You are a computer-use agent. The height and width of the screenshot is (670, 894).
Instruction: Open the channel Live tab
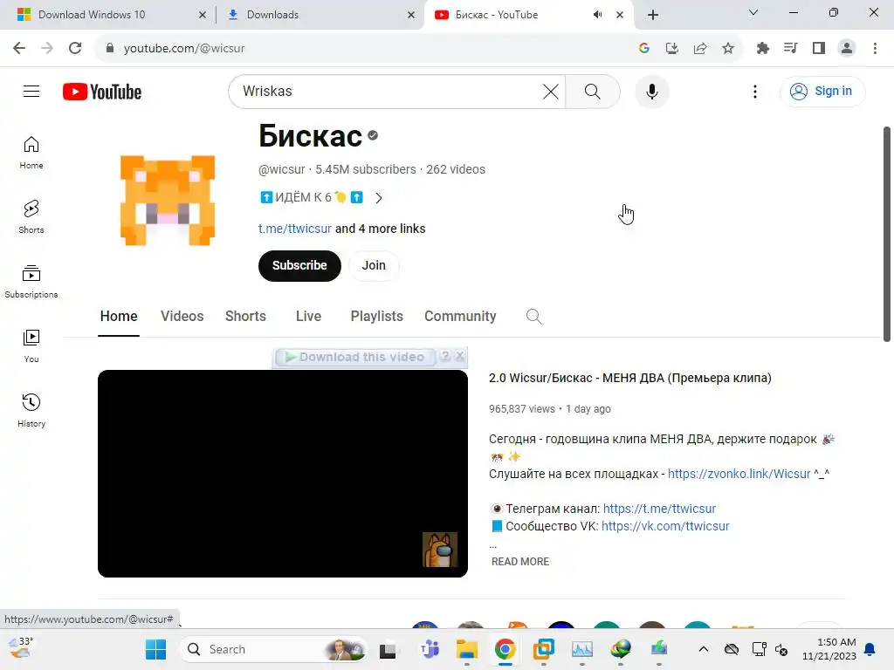pos(308,316)
